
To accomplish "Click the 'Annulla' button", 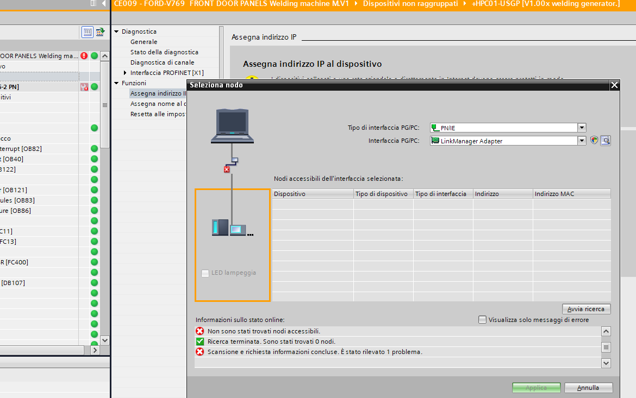I will pos(588,388).
